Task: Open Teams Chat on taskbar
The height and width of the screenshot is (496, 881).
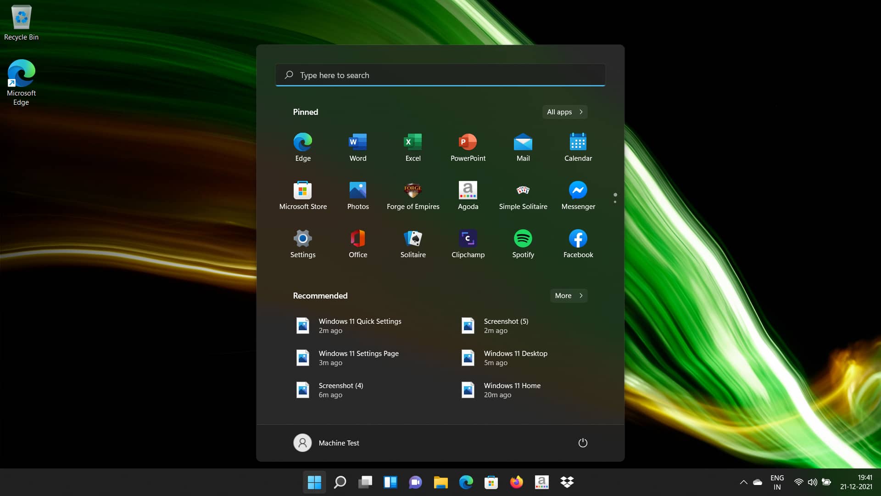Action: tap(416, 482)
